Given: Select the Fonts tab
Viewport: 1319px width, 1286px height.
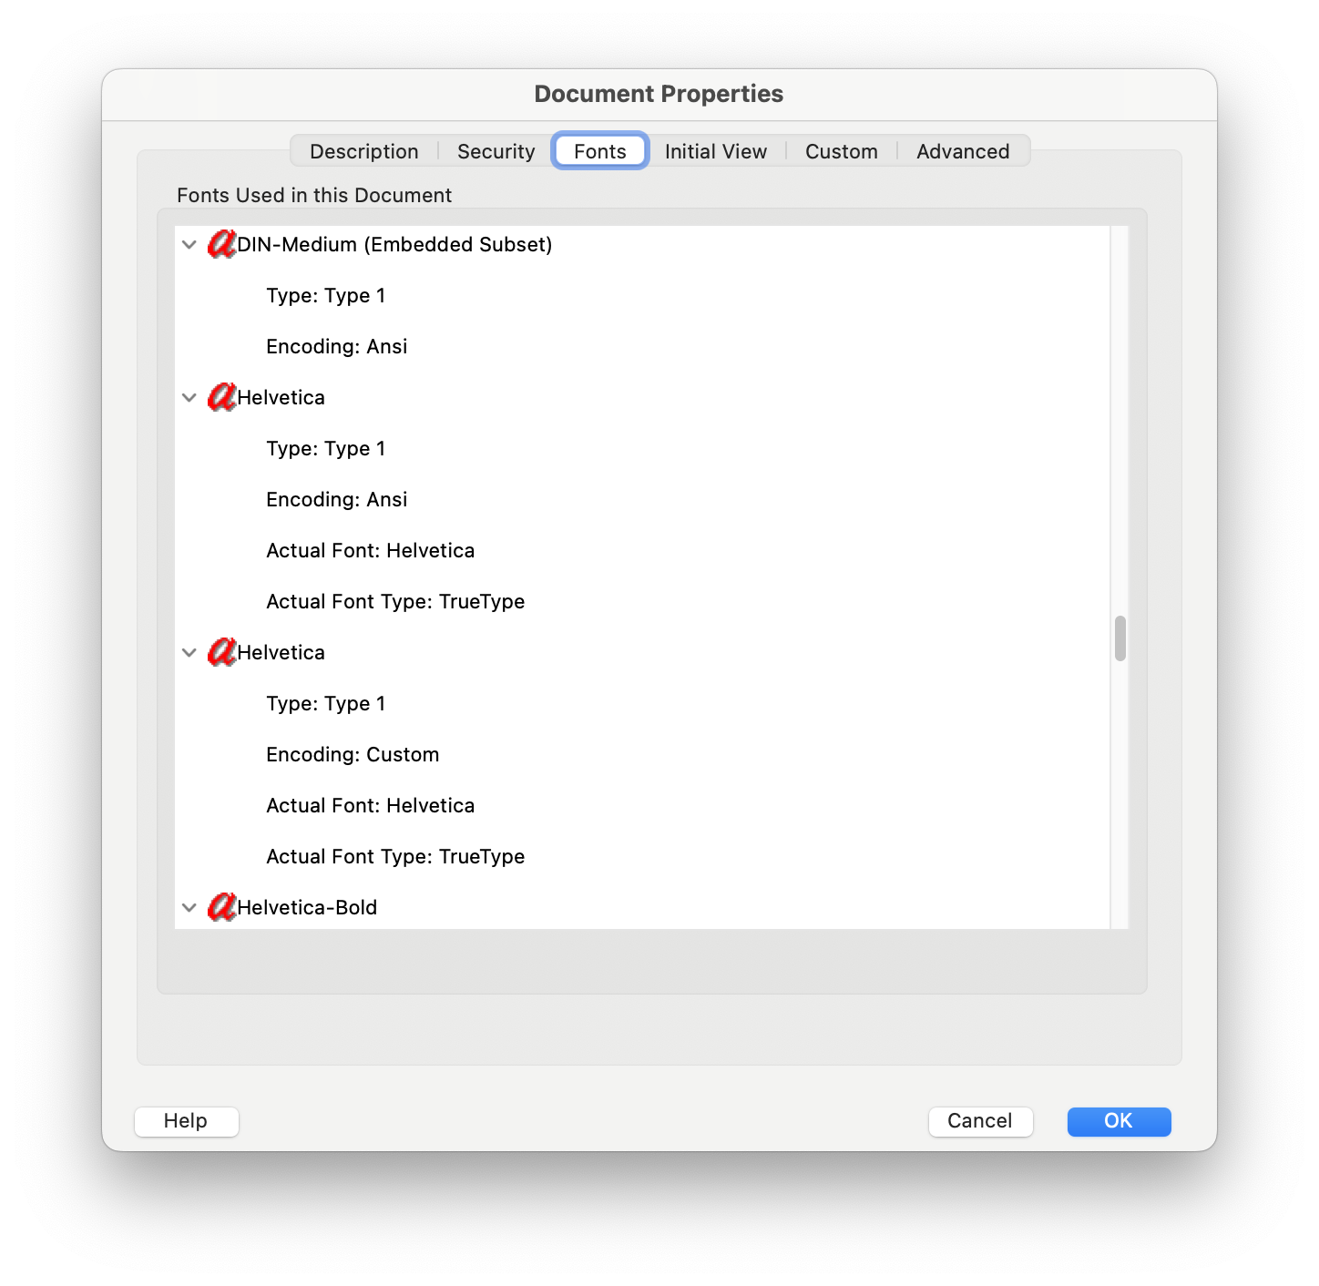Looking at the screenshot, I should (599, 151).
